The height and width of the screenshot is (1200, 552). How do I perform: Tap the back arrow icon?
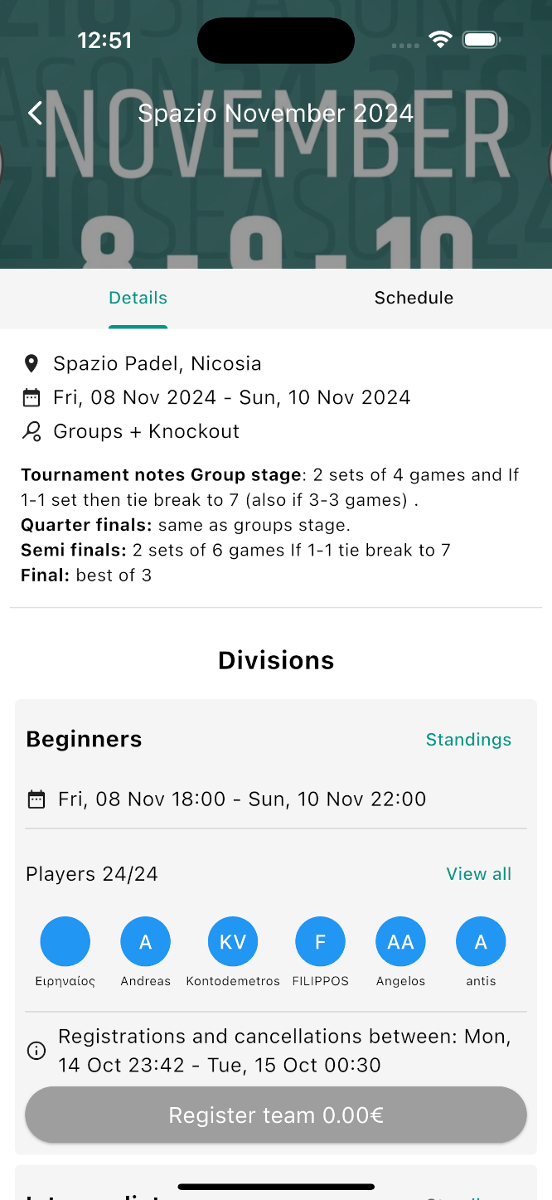point(35,114)
